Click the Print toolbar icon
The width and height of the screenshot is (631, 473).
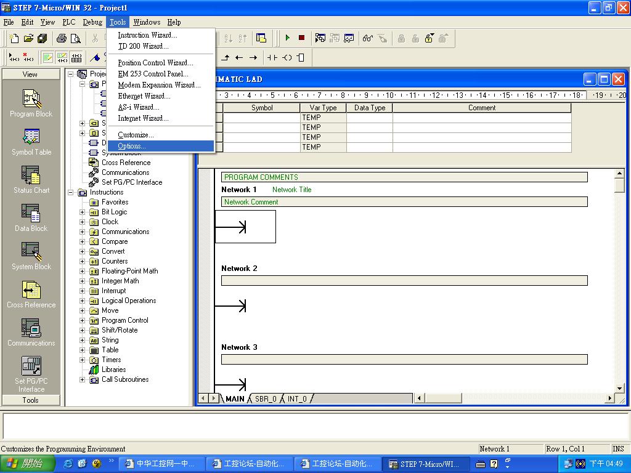click(x=61, y=39)
